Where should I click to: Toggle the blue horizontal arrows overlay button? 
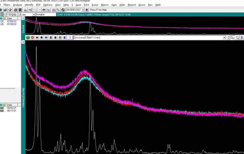(x=46, y=37)
